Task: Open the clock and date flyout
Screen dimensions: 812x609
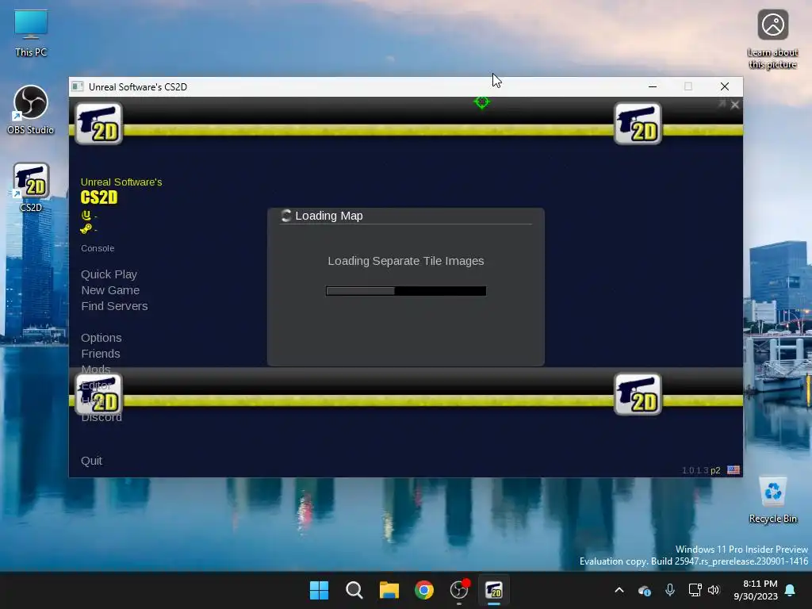Action: pos(756,590)
